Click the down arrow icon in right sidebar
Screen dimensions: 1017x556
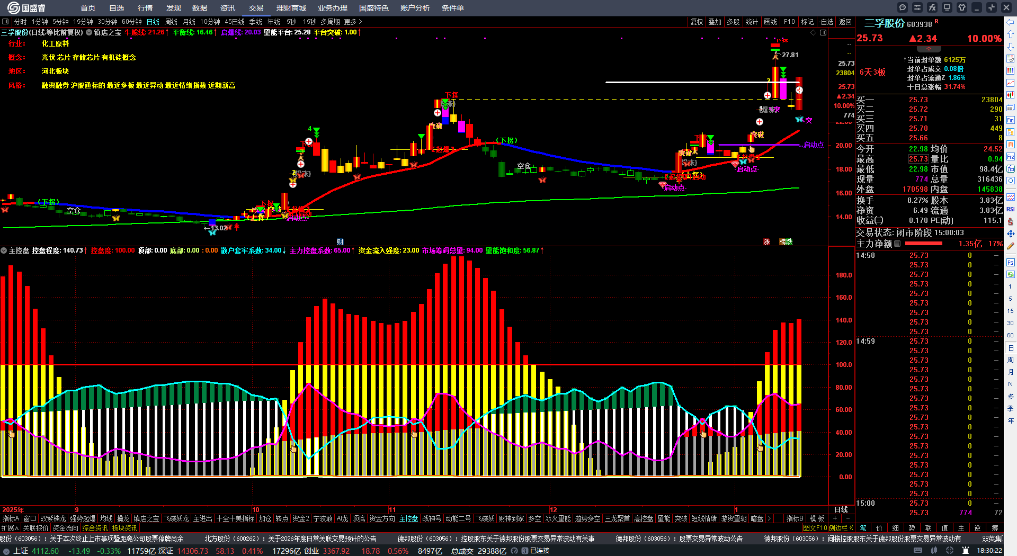point(1011,47)
